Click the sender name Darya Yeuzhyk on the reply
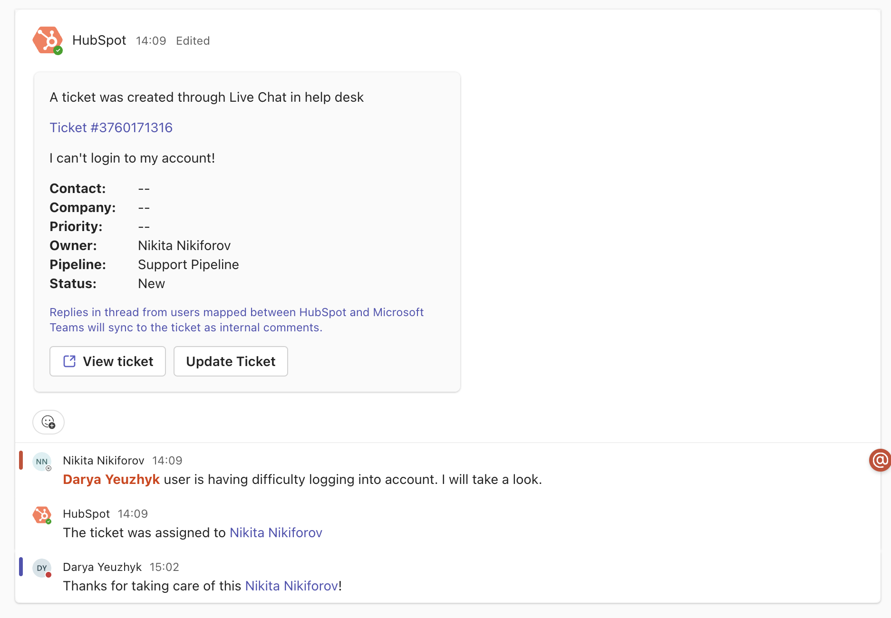Screen dimensions: 891x618 pyautogui.click(x=102, y=567)
